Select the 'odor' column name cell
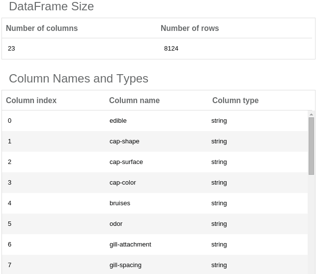The height and width of the screenshot is (274, 317). (116, 223)
